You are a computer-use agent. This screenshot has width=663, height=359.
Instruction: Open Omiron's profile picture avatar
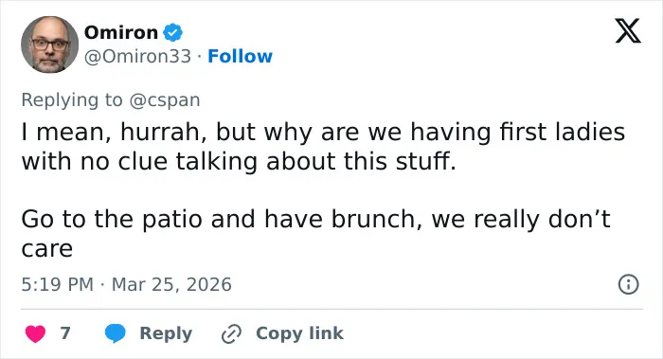pos(49,45)
